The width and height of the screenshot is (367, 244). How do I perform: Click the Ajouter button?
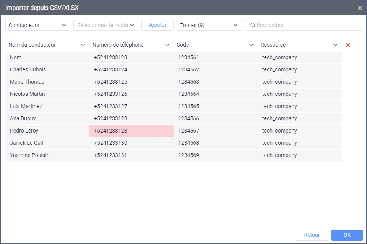tap(158, 25)
